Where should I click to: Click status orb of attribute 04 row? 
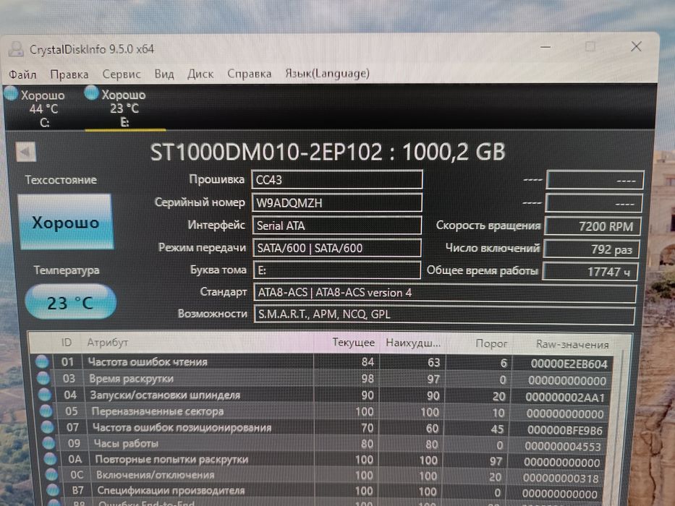coord(44,395)
